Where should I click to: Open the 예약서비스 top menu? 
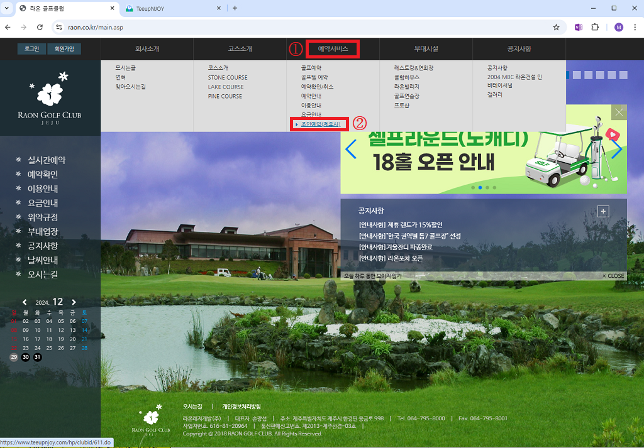point(333,49)
